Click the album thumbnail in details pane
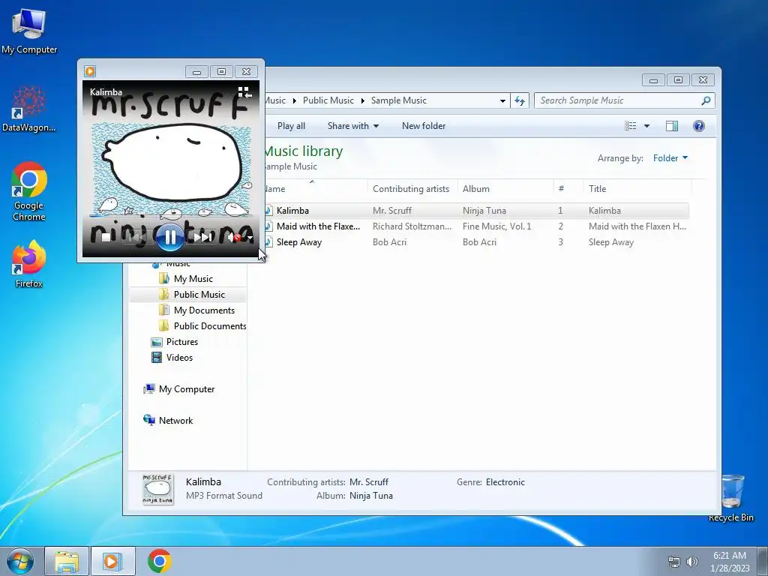Image resolution: width=768 pixels, height=576 pixels. coord(157,489)
